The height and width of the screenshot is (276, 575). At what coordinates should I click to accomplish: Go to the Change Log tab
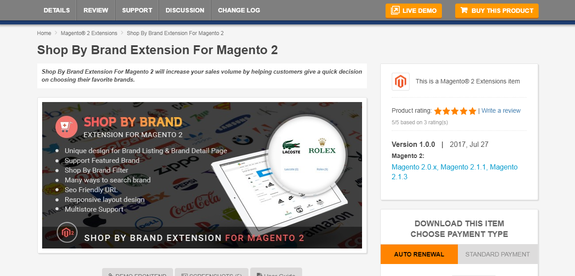coord(239,10)
